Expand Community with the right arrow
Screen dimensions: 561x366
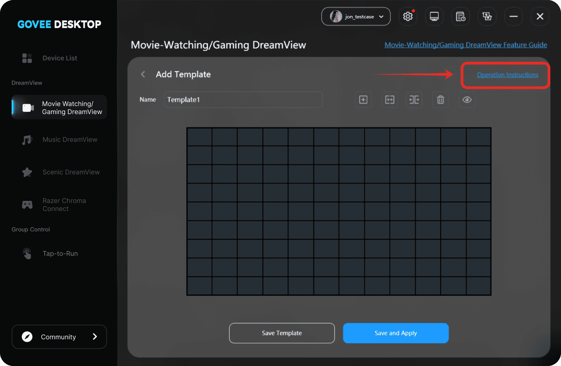click(x=95, y=337)
